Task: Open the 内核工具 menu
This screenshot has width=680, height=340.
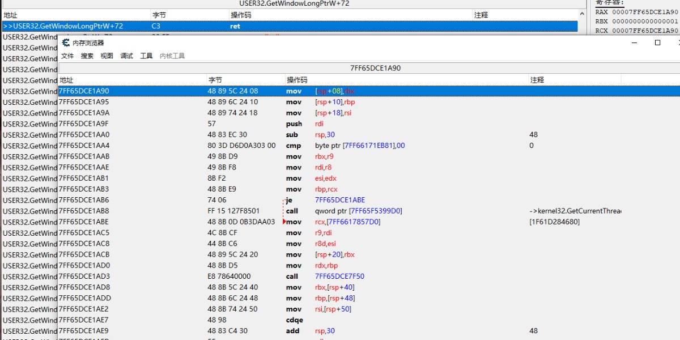Action: [x=172, y=56]
